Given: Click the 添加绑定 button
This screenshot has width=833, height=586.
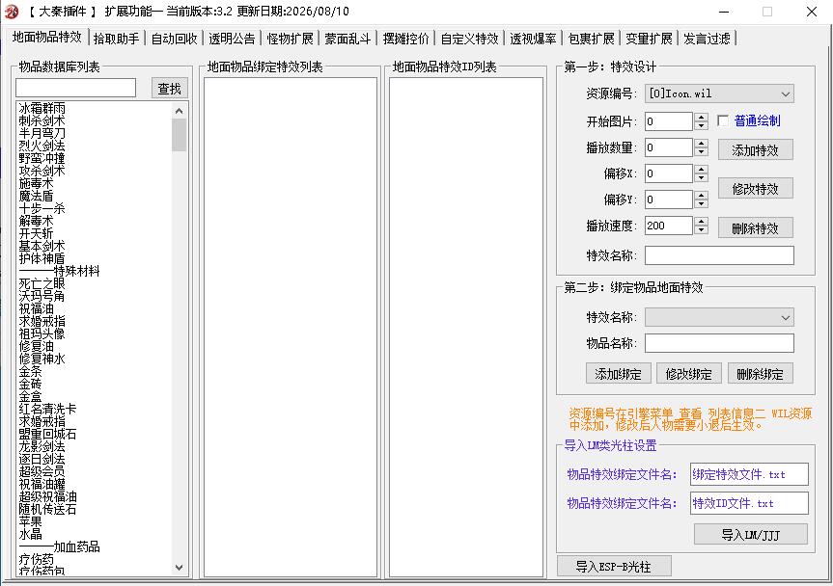Looking at the screenshot, I should [x=619, y=373].
